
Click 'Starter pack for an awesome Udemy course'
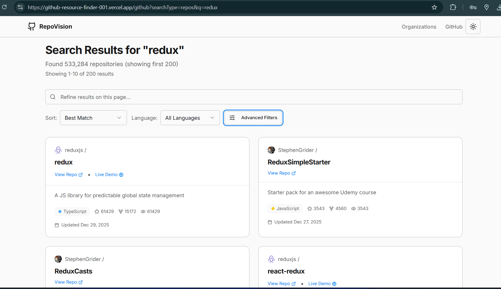(x=322, y=192)
